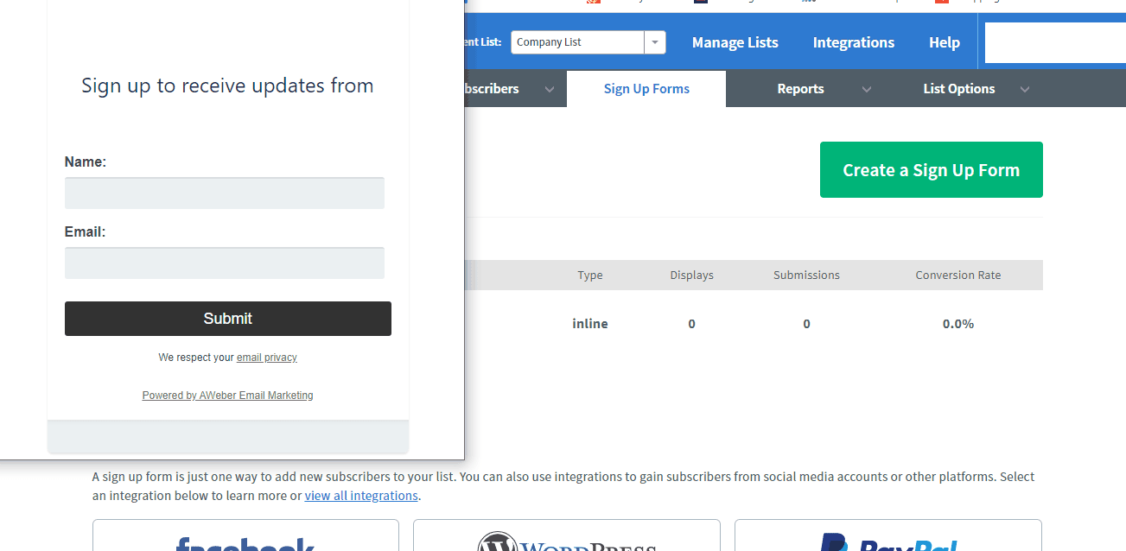Click the search field in the header
Viewport: 1126px width, 551px height.
point(1055,43)
